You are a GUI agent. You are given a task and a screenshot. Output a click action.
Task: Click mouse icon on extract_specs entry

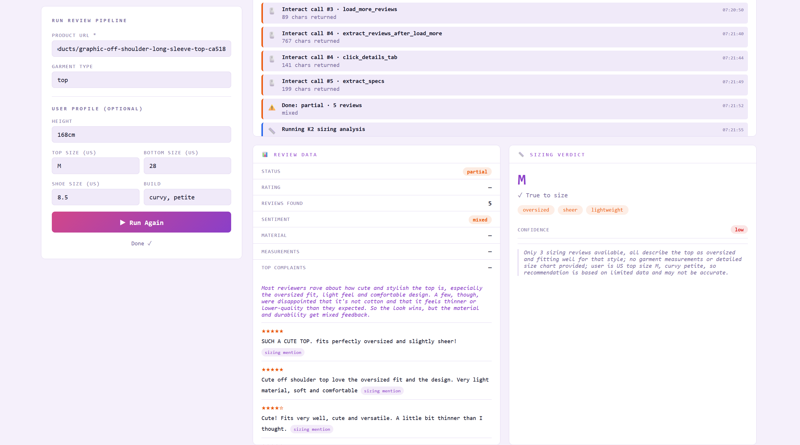click(x=272, y=83)
